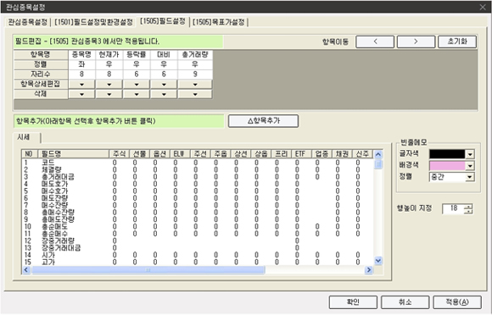Open 항목상세편집 dropdown for 등락률 column
This screenshot has width=492, height=315.
click(x=137, y=84)
